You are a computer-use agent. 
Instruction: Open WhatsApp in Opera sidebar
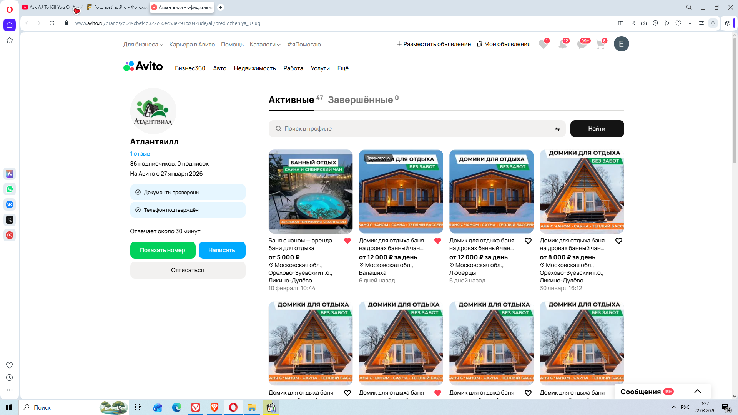coord(10,189)
